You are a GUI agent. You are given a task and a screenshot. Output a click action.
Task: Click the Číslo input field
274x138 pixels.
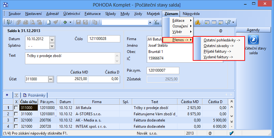point(104,39)
